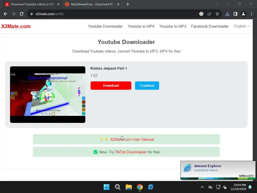Image resolution: width=257 pixels, height=193 pixels.
Task: Open the notification bell icon
Action: [x=250, y=187]
